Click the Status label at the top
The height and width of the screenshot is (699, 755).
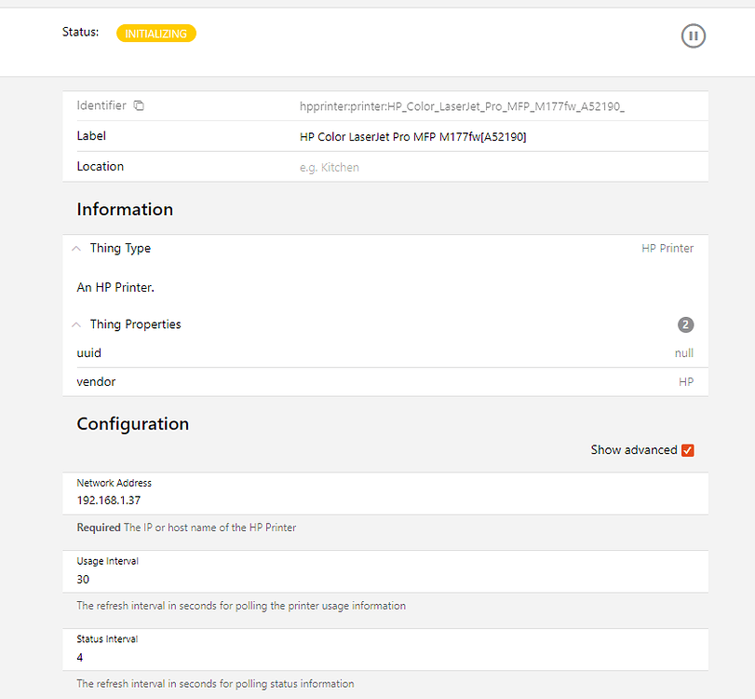click(79, 32)
